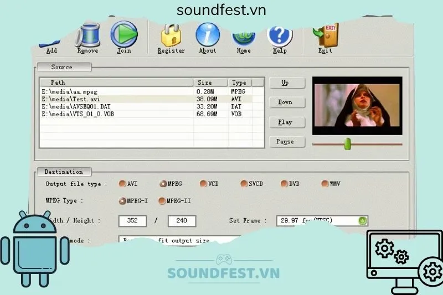This screenshot has height=295, width=443.
Task: Click the height field showing 240
Action: tap(182, 221)
